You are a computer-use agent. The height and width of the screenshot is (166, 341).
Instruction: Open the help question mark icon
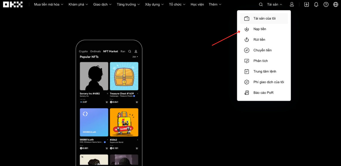[326, 5]
